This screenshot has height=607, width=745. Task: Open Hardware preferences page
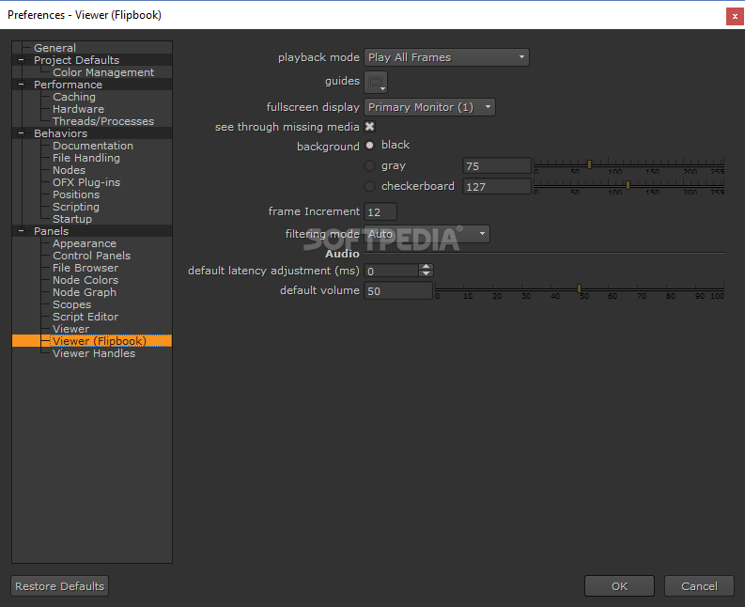[x=78, y=109]
